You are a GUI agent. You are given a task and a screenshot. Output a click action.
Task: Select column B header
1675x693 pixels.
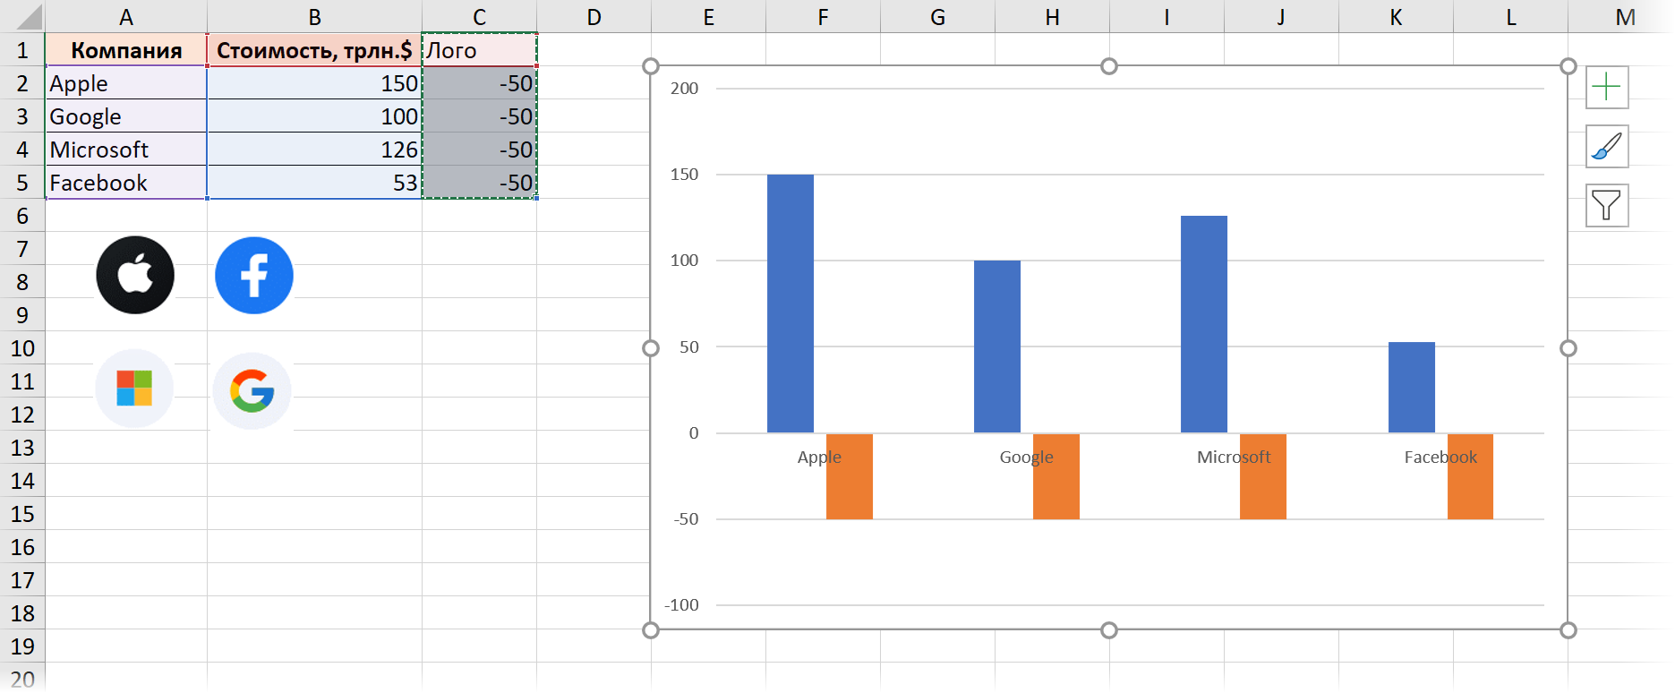point(314,17)
